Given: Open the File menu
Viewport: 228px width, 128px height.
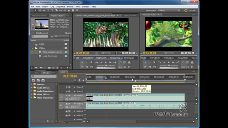Looking at the screenshot, I should pos(32,7).
